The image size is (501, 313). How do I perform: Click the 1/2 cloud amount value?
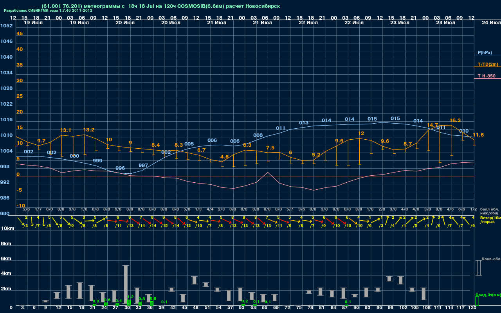tap(474, 209)
